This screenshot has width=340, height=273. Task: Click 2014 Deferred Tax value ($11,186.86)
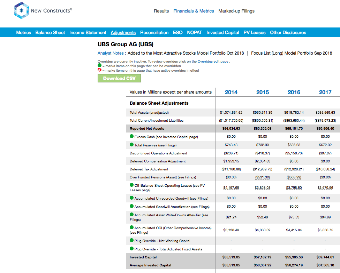pos(231,169)
